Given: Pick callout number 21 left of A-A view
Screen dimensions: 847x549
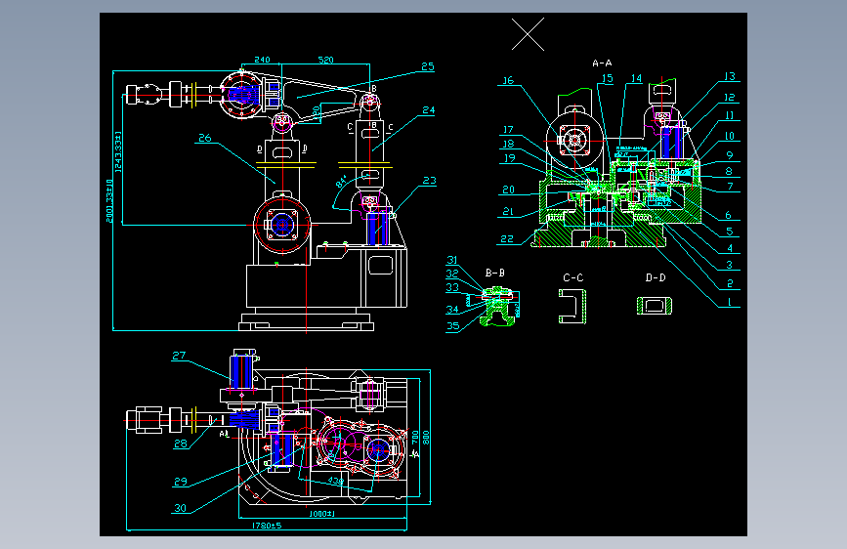Looking at the screenshot, I should click(508, 211).
